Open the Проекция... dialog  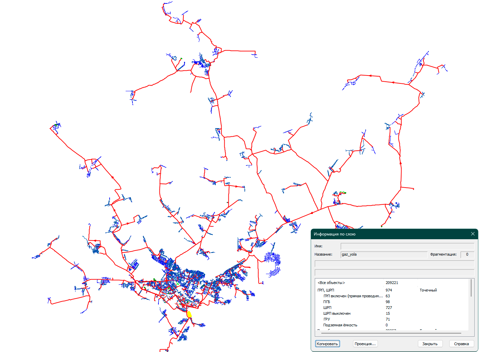point(365,344)
